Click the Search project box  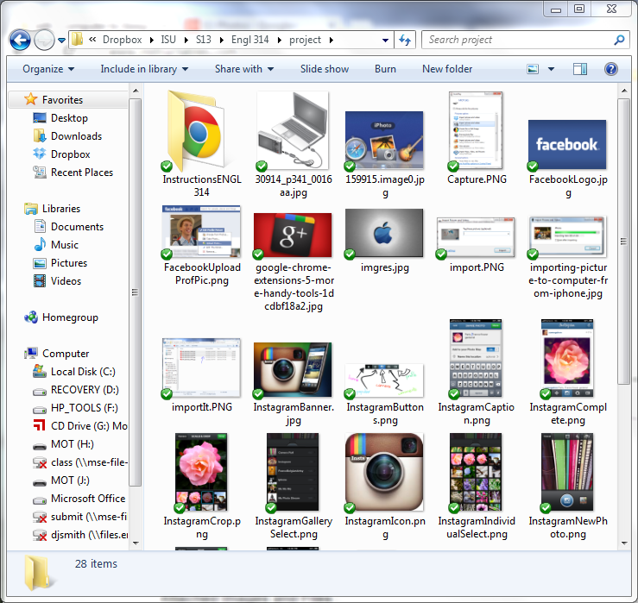(x=518, y=40)
